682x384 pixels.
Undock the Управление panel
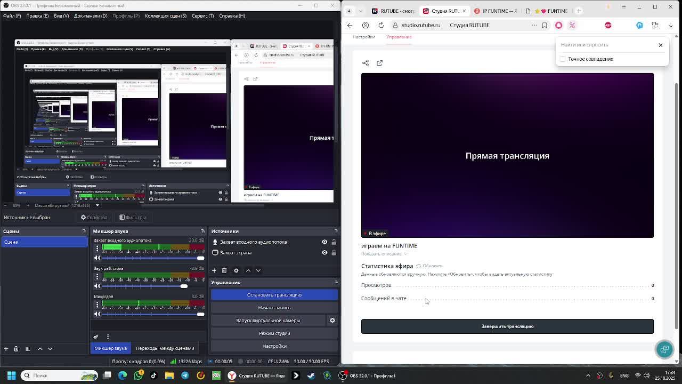pos(336,283)
